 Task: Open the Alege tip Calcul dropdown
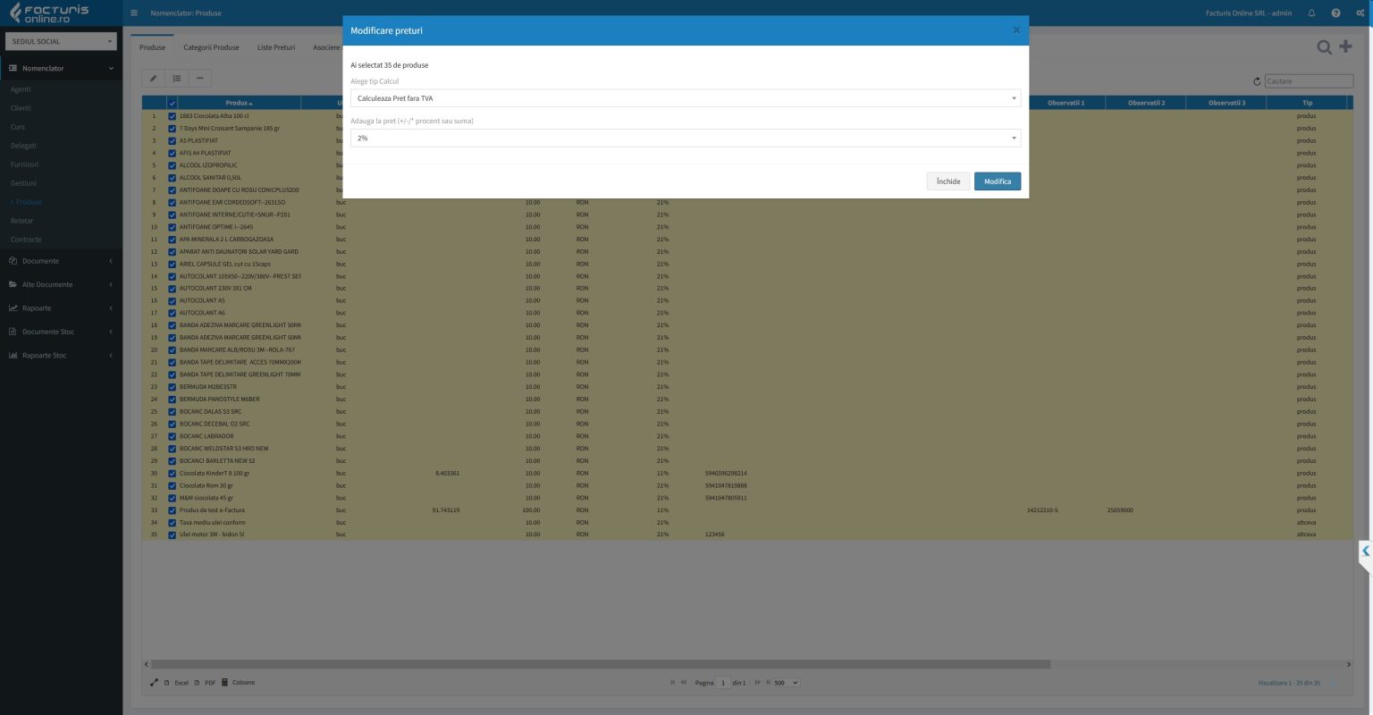pyautogui.click(x=685, y=98)
